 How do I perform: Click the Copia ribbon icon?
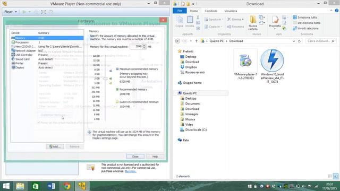click(180, 22)
